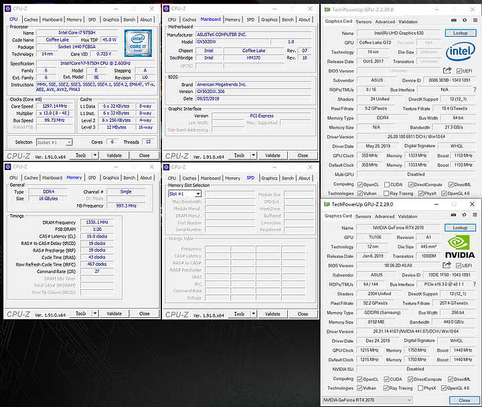The height and width of the screenshot is (407, 482).
Task: Click the Intel logo in GPU-Z
Action: pos(461,51)
